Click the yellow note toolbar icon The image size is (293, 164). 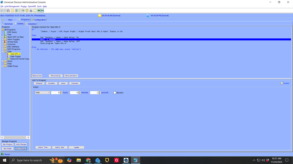point(12,11)
